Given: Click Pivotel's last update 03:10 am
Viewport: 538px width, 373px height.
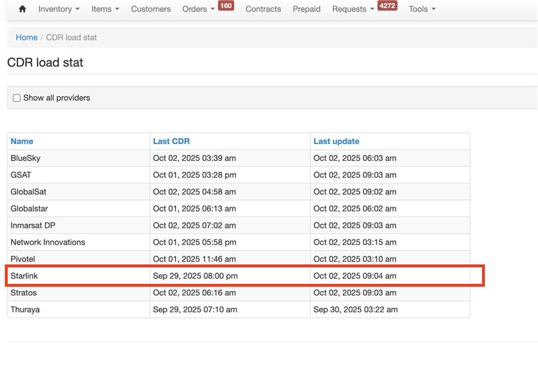Looking at the screenshot, I should click(x=355, y=259).
